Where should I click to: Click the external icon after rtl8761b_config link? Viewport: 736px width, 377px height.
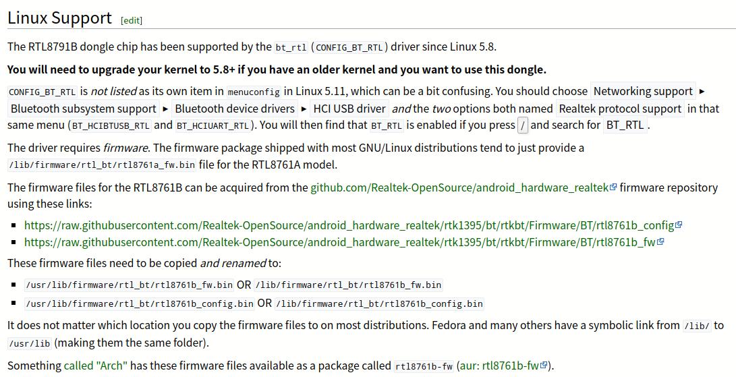pos(679,225)
